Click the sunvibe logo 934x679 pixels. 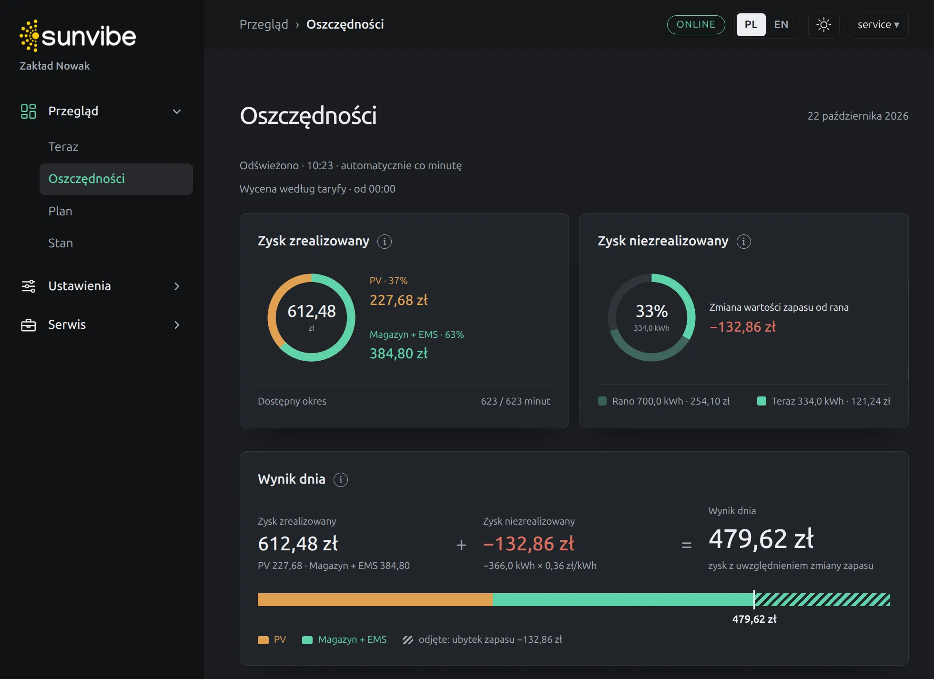(78, 36)
